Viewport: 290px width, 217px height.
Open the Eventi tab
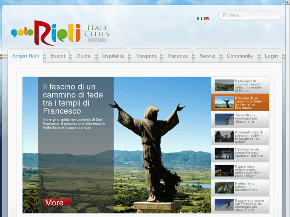point(58,56)
